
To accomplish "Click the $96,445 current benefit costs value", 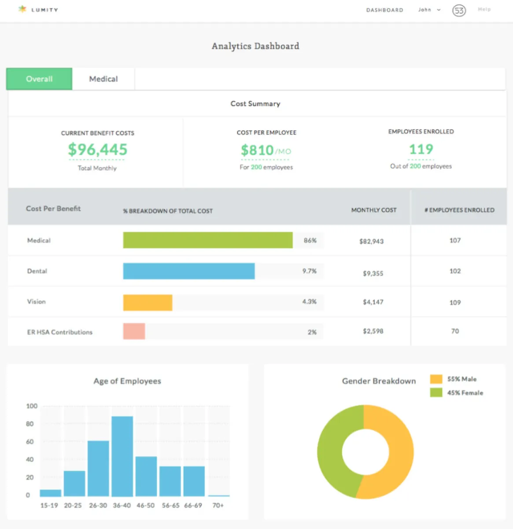I will (97, 150).
